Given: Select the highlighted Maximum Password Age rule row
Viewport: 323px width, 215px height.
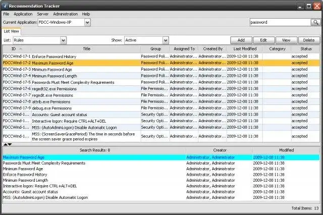Looking at the screenshot, I should 161,63.
